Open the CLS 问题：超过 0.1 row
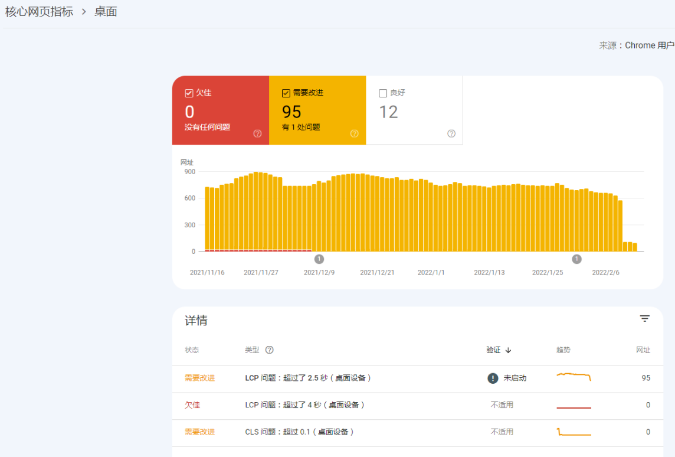 click(301, 432)
